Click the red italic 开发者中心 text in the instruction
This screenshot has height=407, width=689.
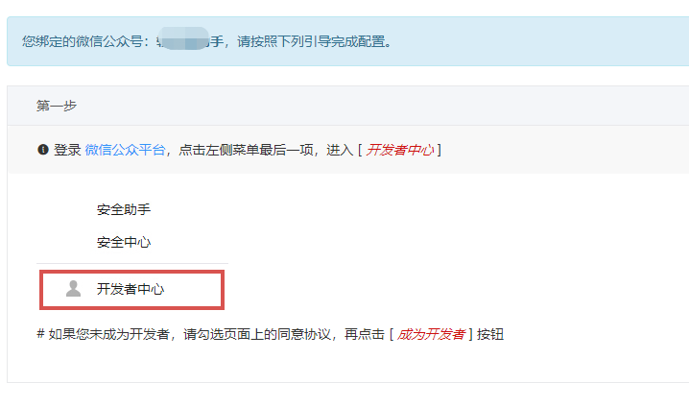(x=400, y=150)
